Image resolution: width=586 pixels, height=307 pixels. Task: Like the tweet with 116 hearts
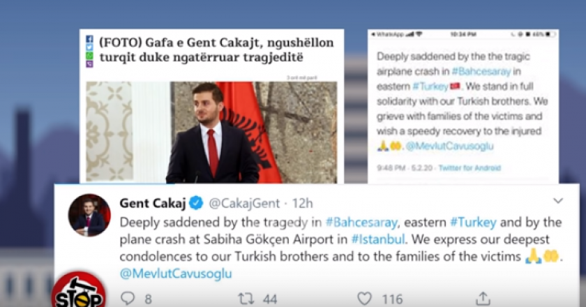[x=364, y=299]
